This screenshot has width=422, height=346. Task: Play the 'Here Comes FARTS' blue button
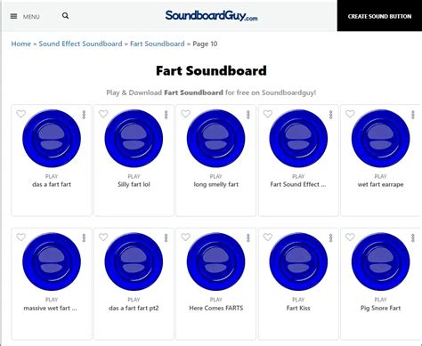pyautogui.click(x=216, y=262)
